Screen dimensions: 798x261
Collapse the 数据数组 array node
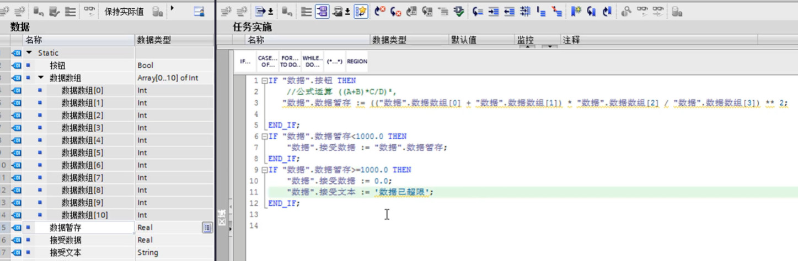(x=41, y=78)
